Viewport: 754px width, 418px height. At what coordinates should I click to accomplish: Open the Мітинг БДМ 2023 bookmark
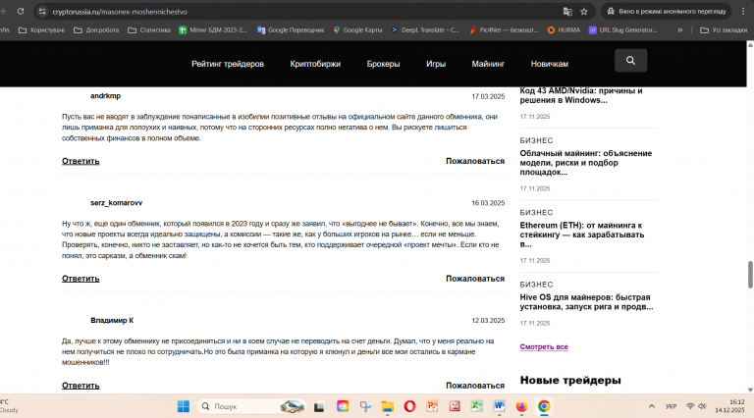(212, 29)
